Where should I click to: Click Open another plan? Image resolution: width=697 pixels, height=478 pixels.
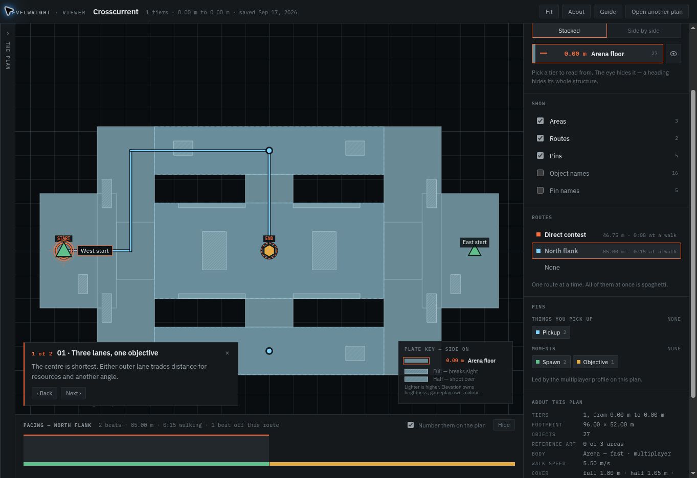[x=657, y=12]
